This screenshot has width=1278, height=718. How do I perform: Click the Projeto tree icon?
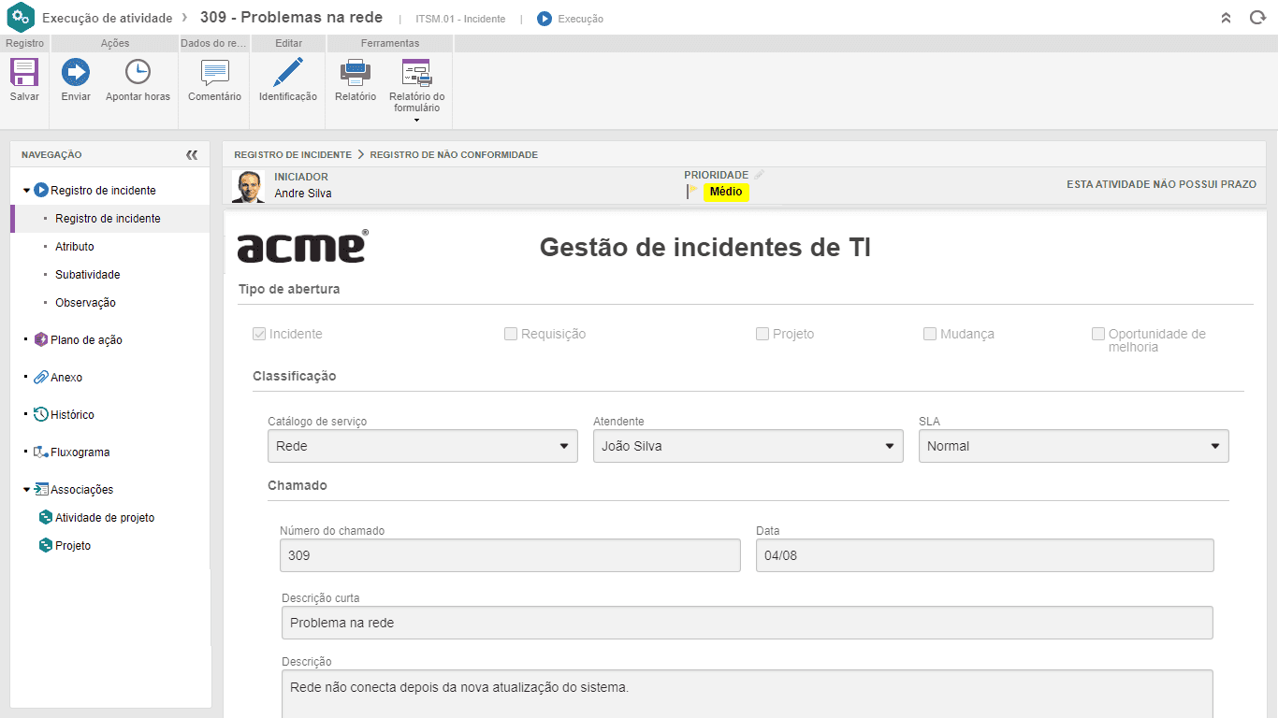(x=46, y=545)
